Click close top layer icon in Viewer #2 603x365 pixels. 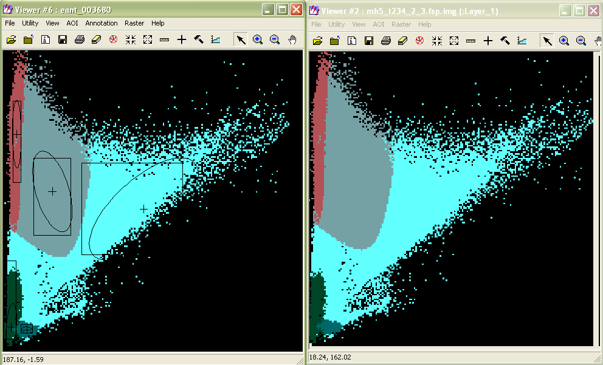(x=334, y=41)
